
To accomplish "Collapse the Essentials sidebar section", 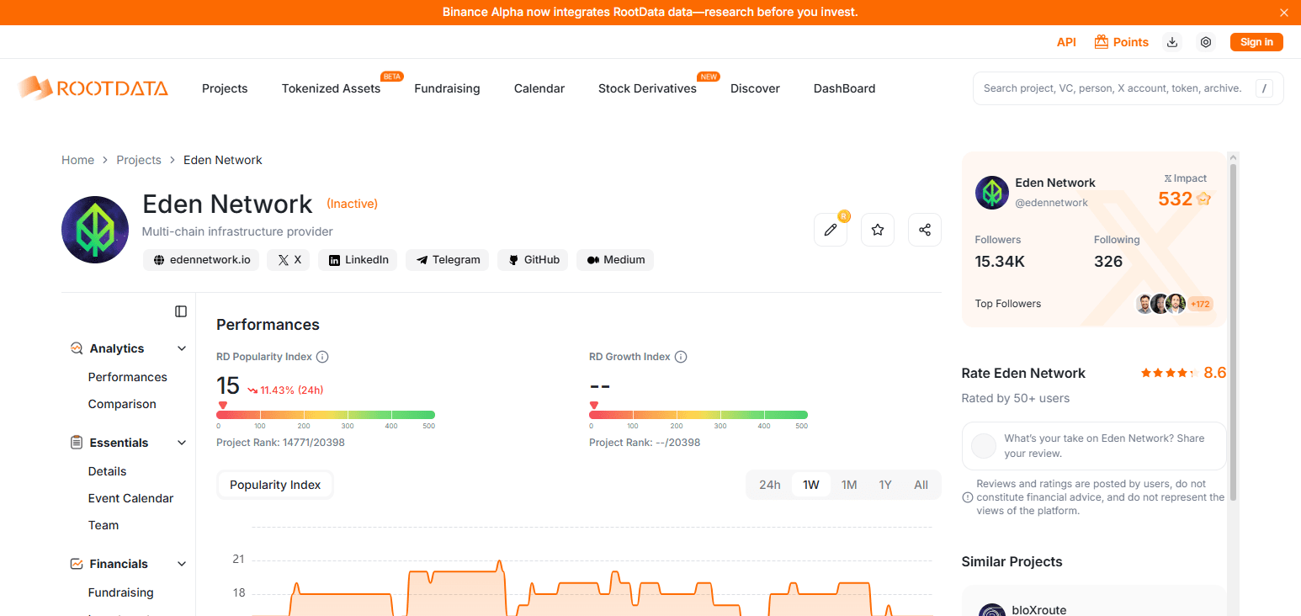I will (x=182, y=443).
